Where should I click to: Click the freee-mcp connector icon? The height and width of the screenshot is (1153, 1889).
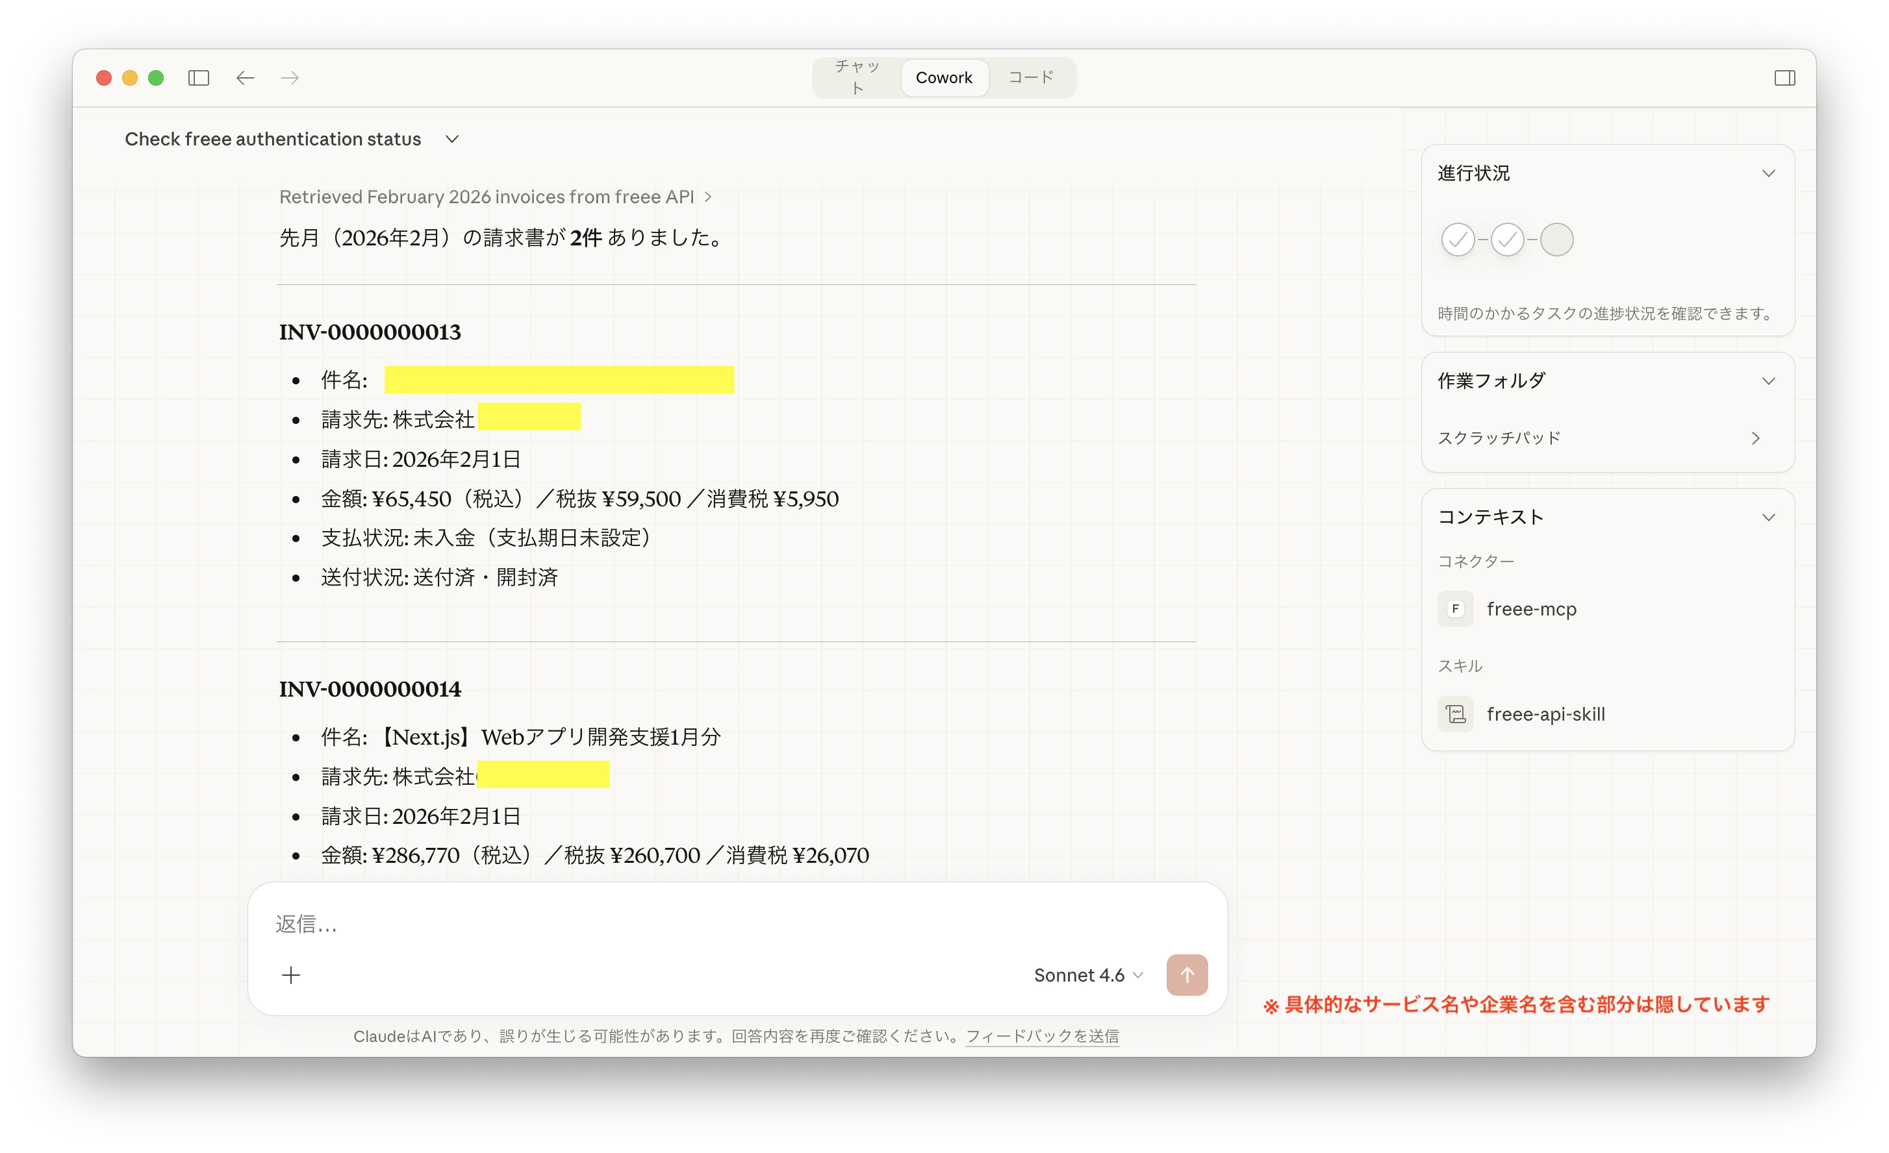(x=1455, y=609)
